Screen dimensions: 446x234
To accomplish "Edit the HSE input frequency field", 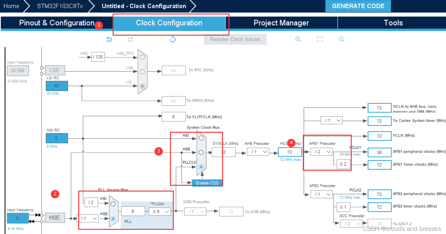I will point(18,218).
